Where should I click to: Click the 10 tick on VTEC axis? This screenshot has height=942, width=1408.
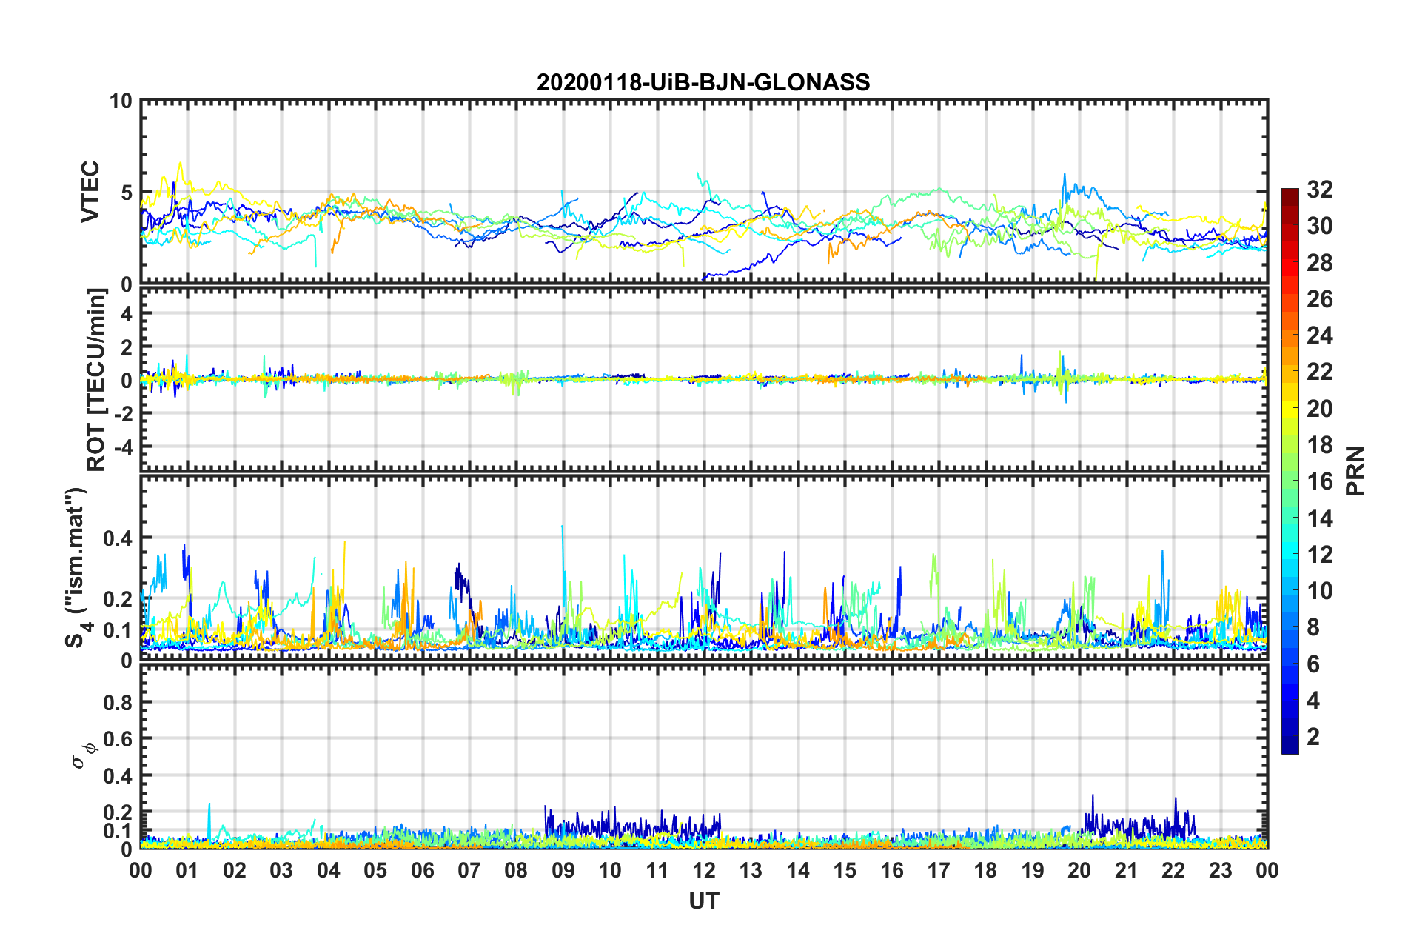(120, 101)
